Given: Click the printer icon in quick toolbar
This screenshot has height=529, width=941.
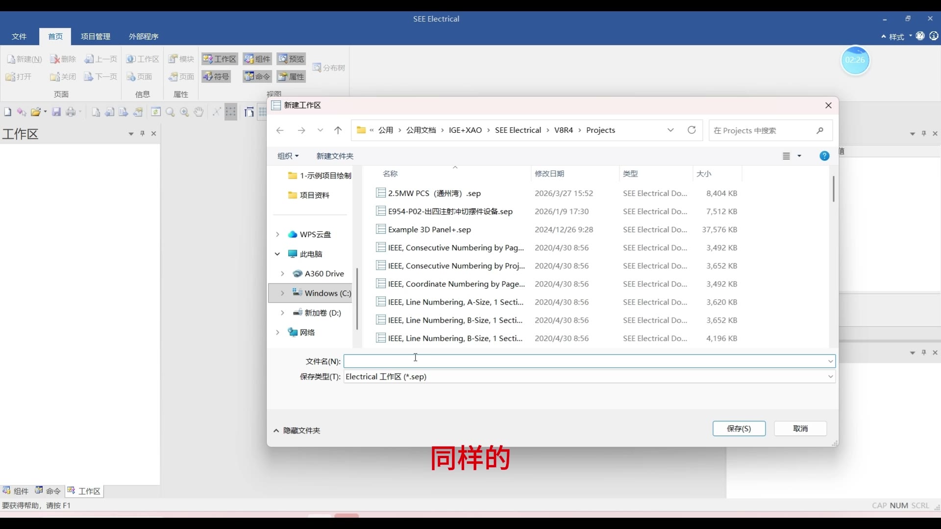Looking at the screenshot, I should pos(71,112).
